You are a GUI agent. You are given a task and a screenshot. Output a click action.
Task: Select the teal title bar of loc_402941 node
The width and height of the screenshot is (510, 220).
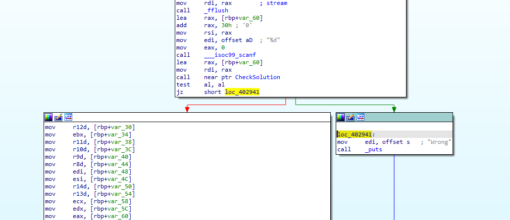pyautogui.click(x=394, y=117)
